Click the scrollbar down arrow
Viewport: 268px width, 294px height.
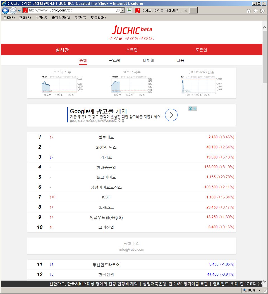(264, 281)
